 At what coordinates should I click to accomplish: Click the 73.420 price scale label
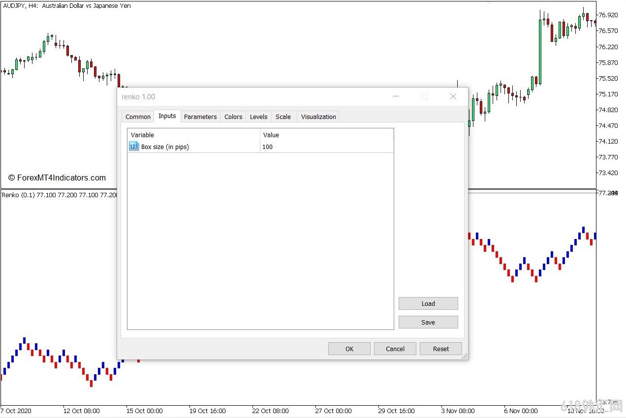click(x=608, y=173)
